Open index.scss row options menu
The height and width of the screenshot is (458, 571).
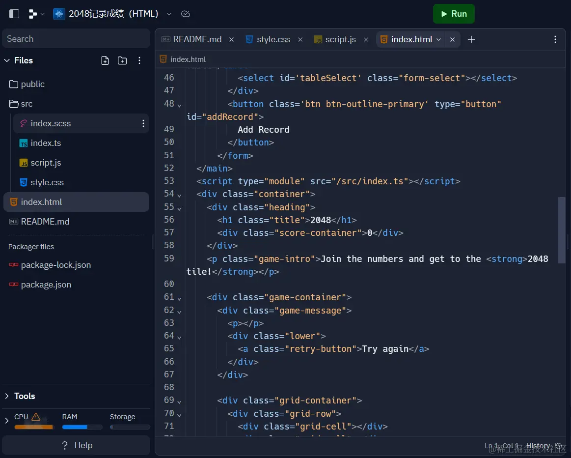point(143,123)
